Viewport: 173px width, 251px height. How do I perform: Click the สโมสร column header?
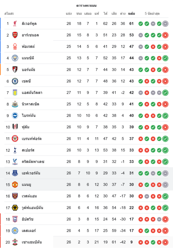click(9, 14)
